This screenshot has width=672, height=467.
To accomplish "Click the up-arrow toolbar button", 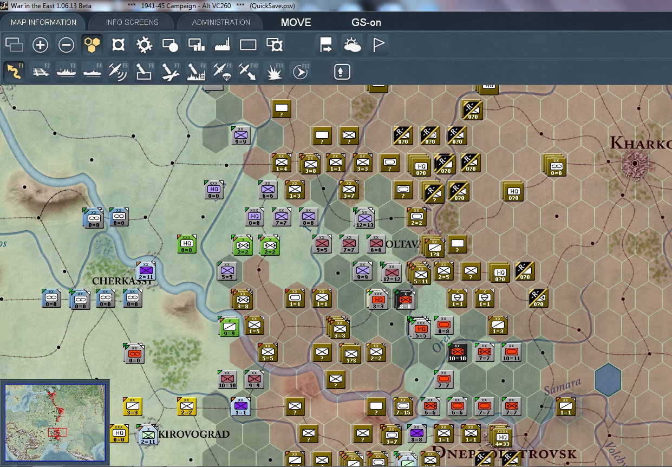I will [342, 72].
